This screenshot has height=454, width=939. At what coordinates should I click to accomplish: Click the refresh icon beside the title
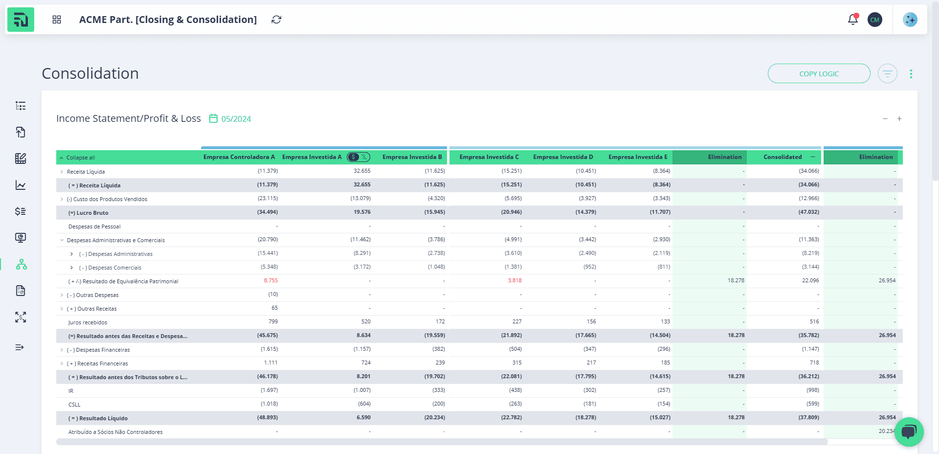[x=276, y=20]
